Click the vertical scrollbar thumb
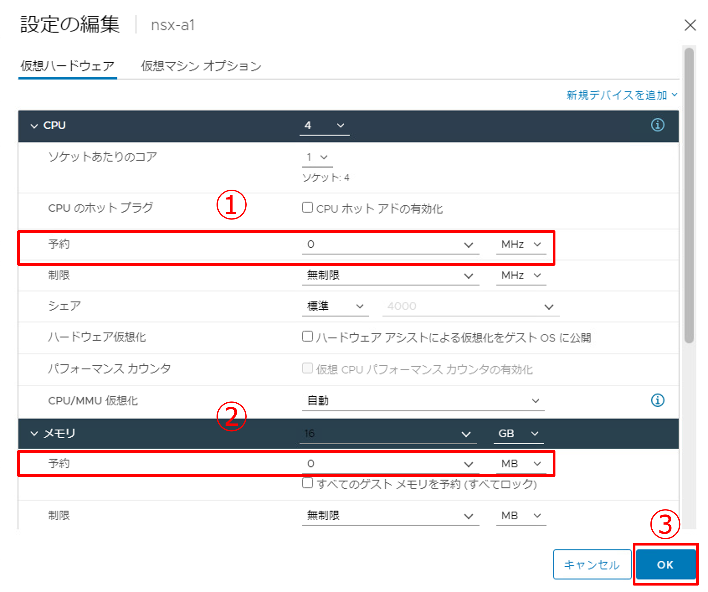The width and height of the screenshot is (708, 592). (689, 196)
